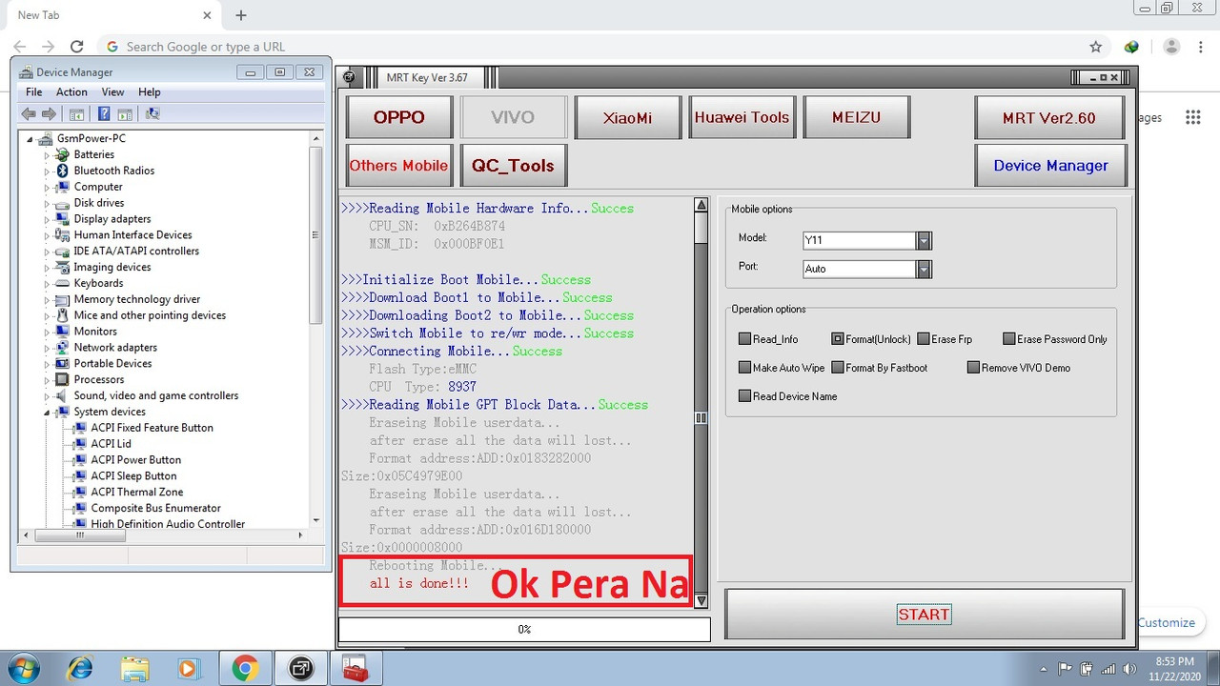The height and width of the screenshot is (686, 1220).
Task: Expand the Display adapters node
Action: 46,219
